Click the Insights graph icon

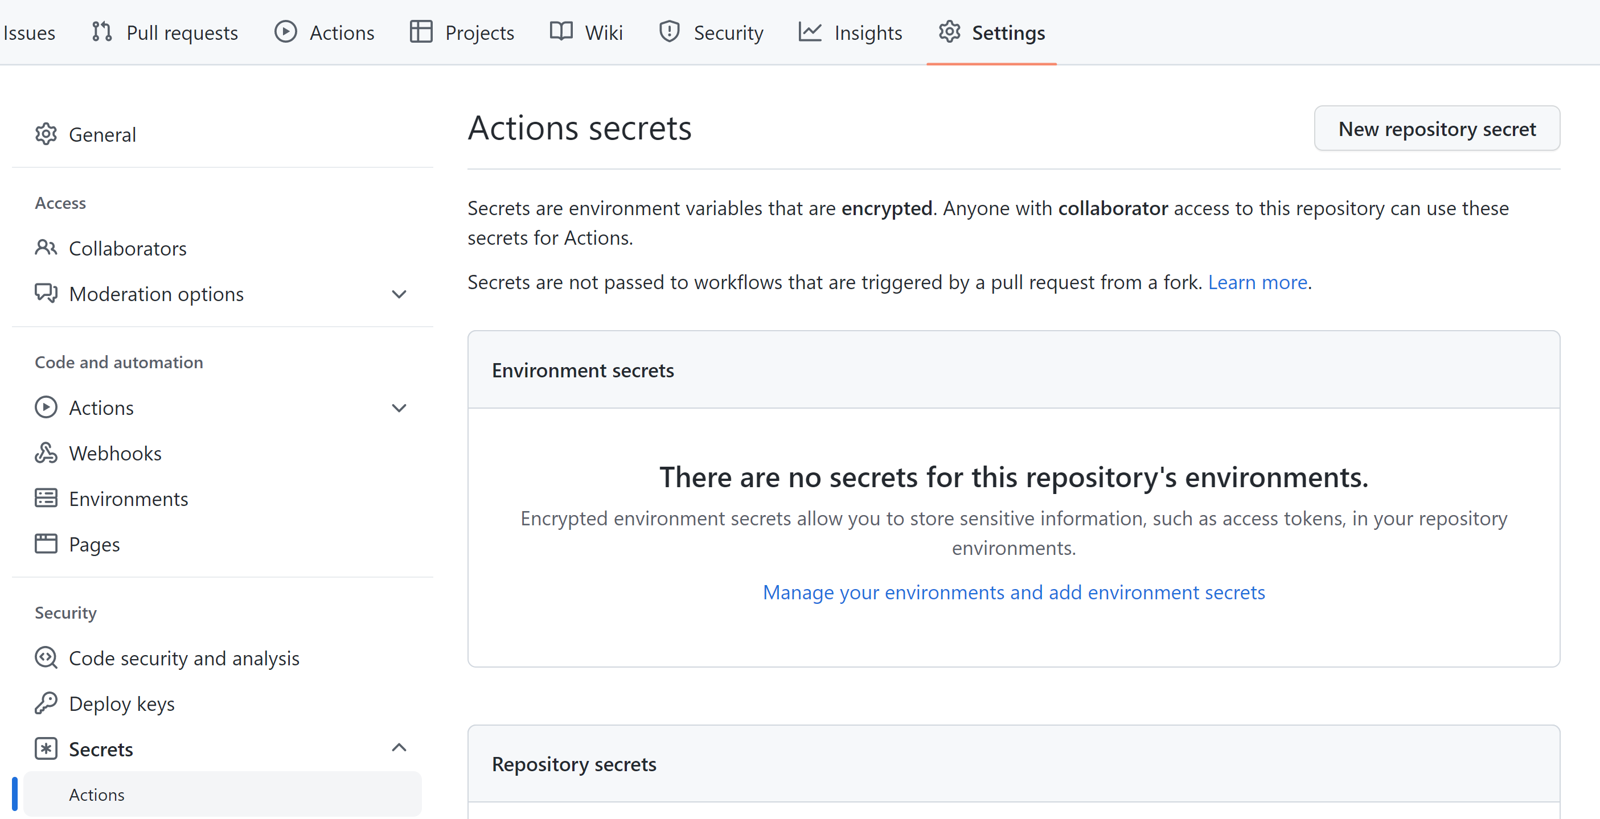click(x=810, y=32)
